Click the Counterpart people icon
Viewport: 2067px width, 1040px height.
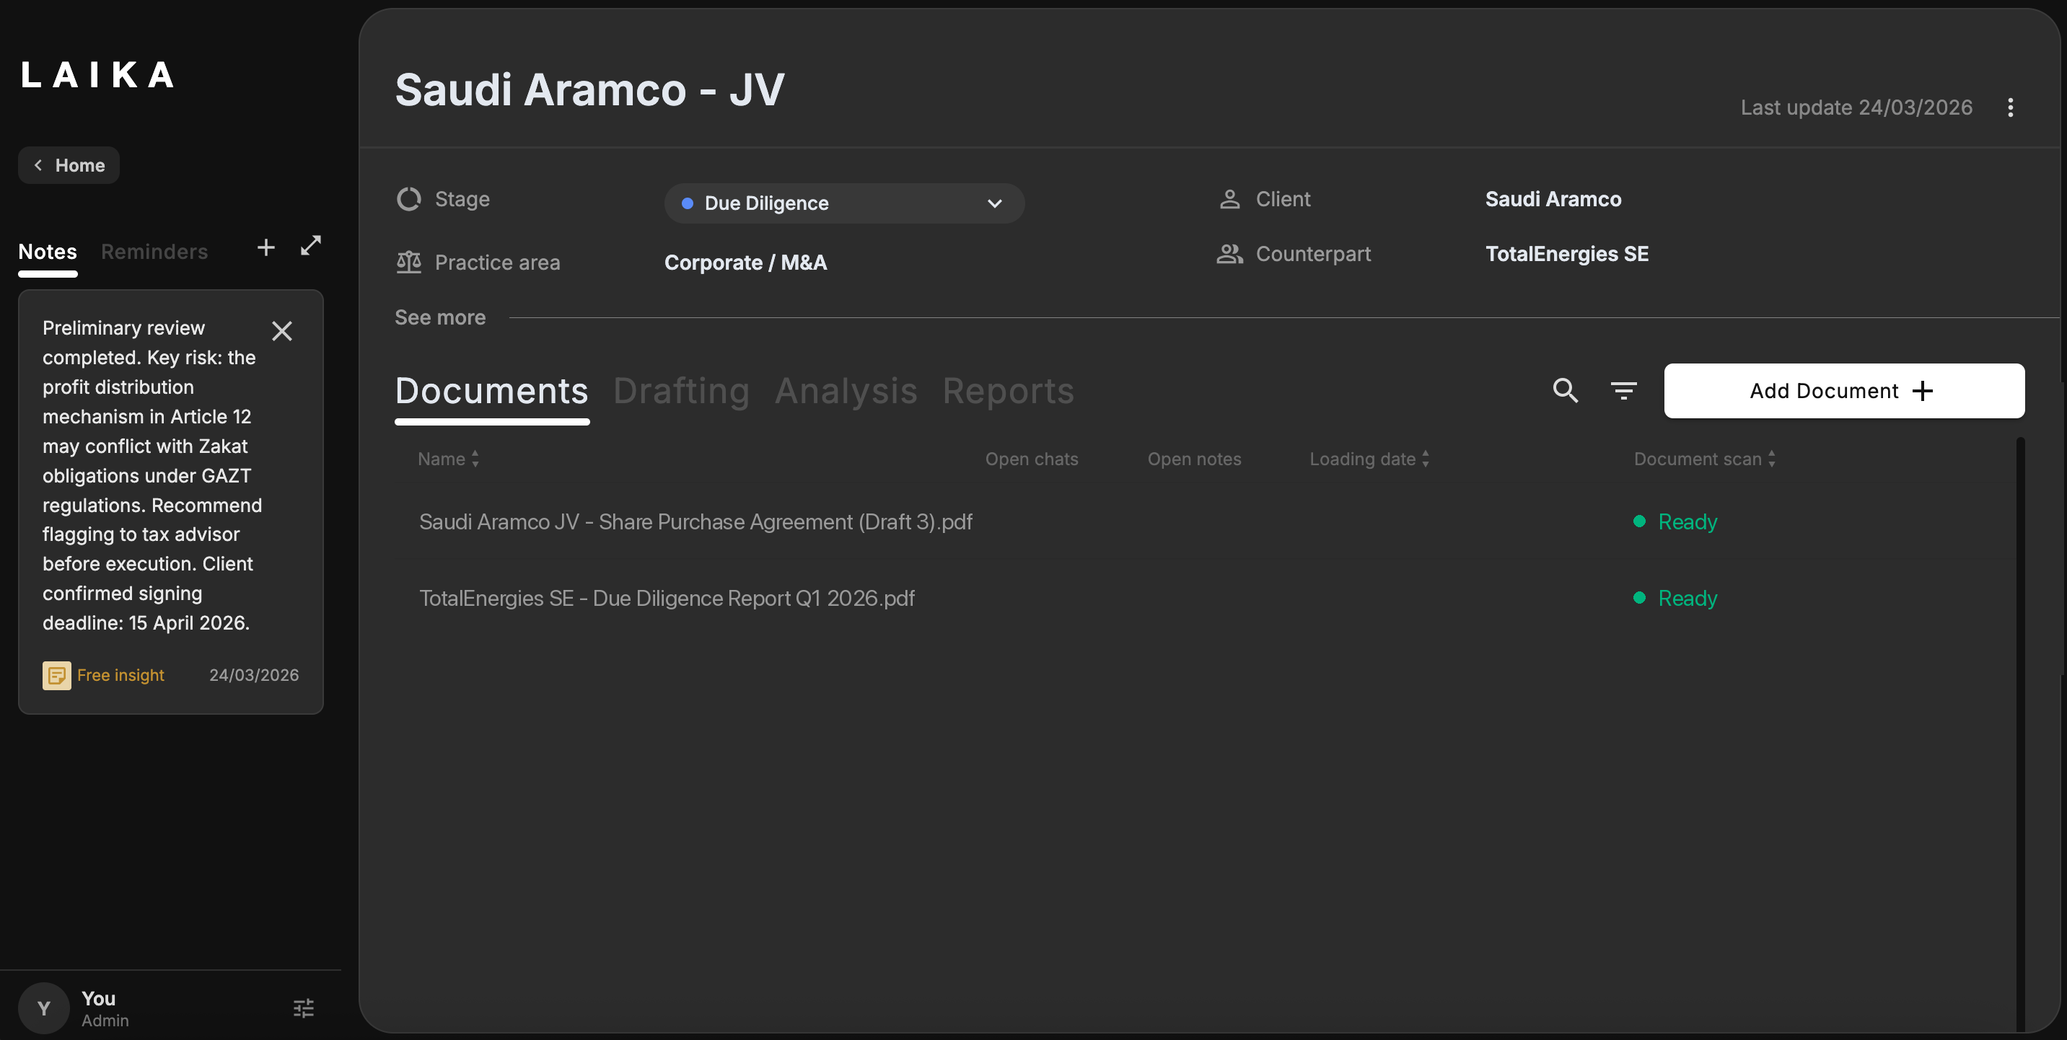click(x=1229, y=254)
